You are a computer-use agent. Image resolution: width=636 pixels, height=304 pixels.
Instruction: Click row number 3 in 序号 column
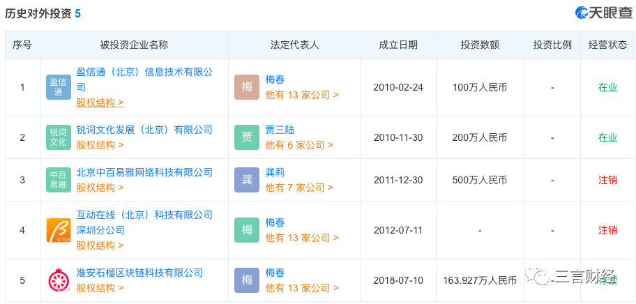pyautogui.click(x=22, y=180)
